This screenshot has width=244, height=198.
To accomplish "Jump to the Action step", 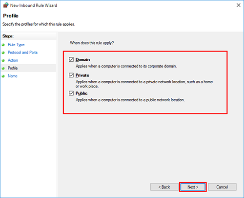I will tap(13, 60).
